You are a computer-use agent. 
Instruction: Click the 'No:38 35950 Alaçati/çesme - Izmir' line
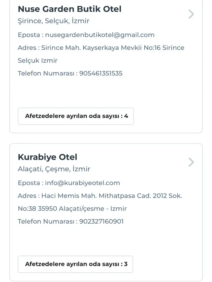click(72, 209)
